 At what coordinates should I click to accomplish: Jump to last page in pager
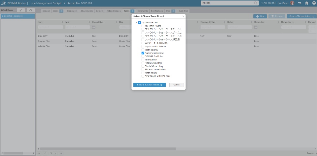click(x=61, y=153)
